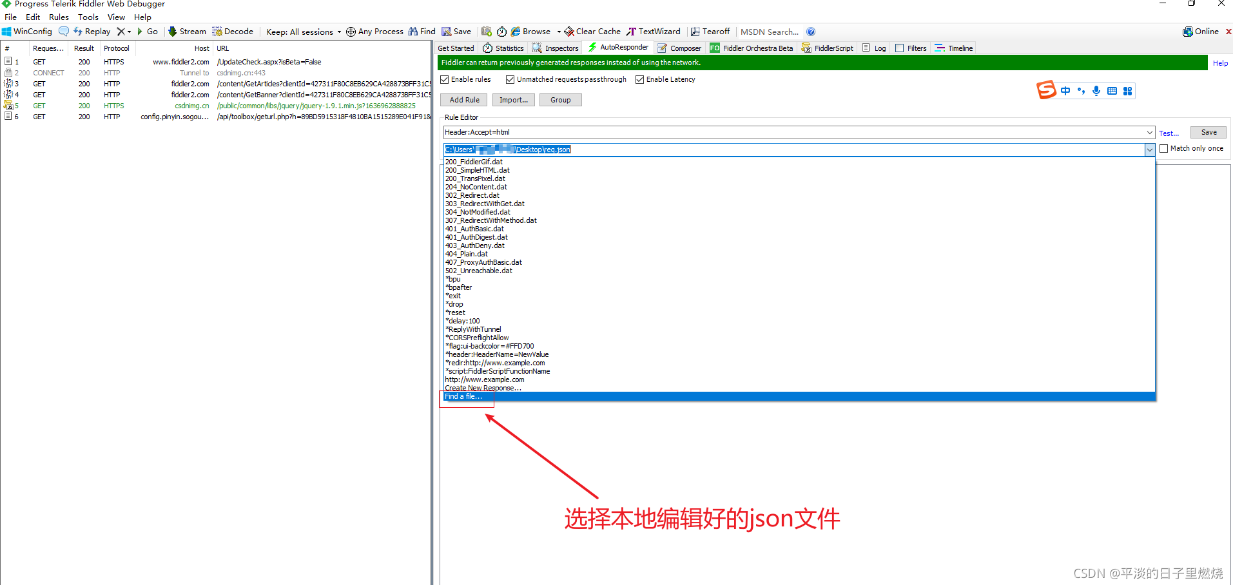The image size is (1233, 585).
Task: Click the blue help question icon
Action: coord(811,32)
